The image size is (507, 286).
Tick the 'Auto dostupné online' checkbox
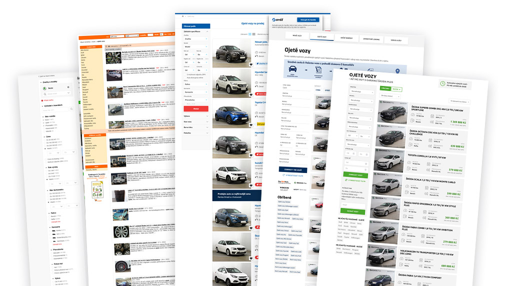pyautogui.click(x=185, y=78)
